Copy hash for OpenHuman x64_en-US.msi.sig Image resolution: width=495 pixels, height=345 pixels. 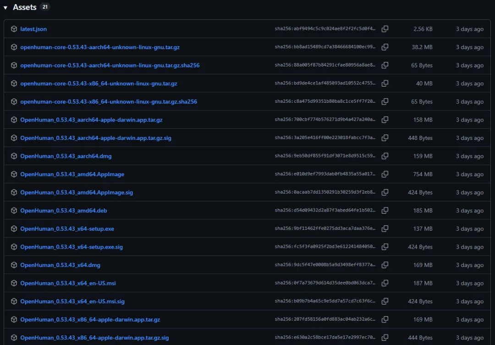pos(385,301)
